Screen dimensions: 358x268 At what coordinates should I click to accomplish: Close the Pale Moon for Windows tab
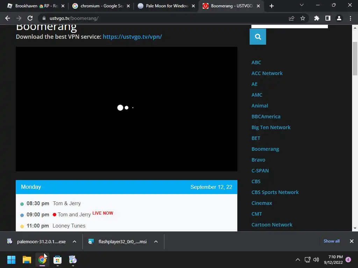pyautogui.click(x=193, y=6)
